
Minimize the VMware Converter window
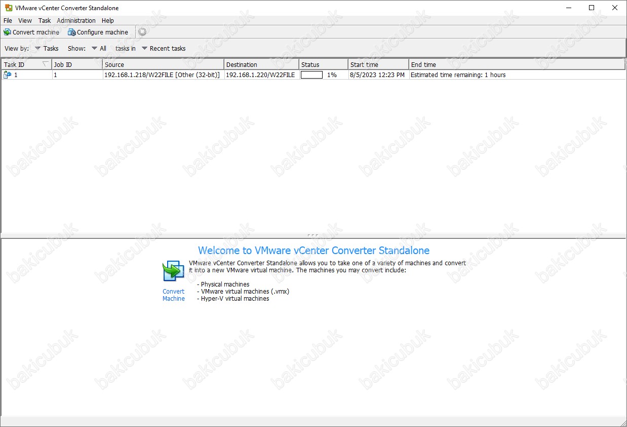568,8
